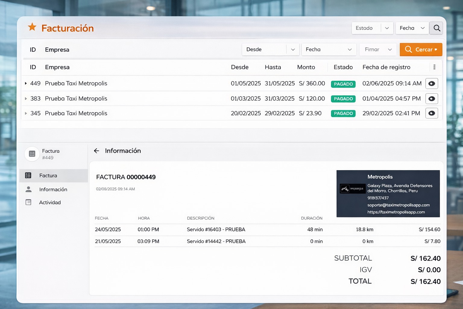Select the Factura sidebar tab
Viewport: 463px width, 309px height.
click(48, 176)
